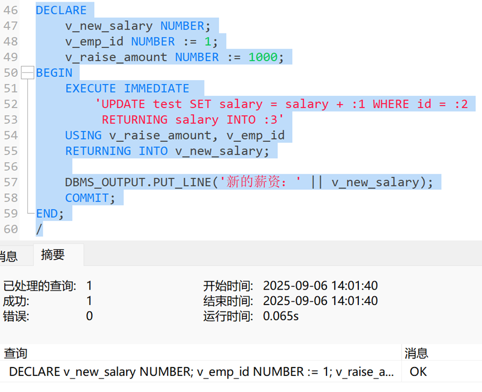Image resolution: width=482 pixels, height=392 pixels.
Task: Open the 消息 tab at left edge
Action: [x=8, y=256]
